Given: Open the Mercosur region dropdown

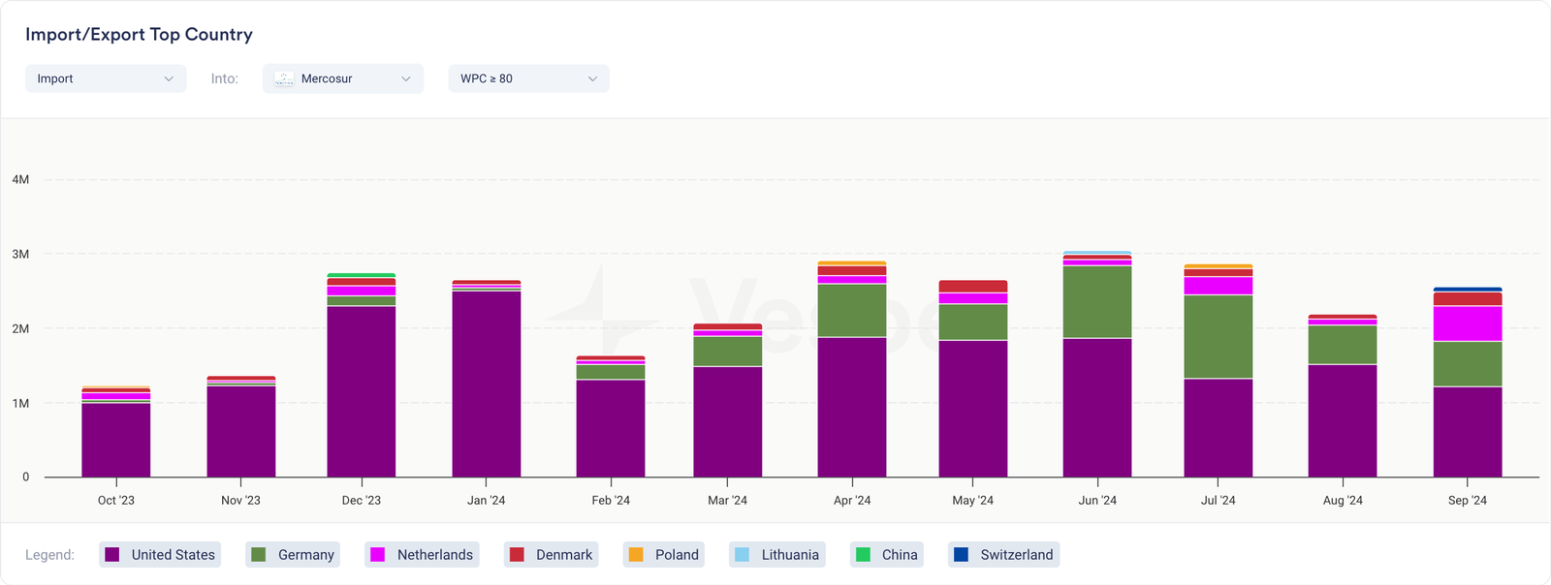Looking at the screenshot, I should [x=342, y=78].
